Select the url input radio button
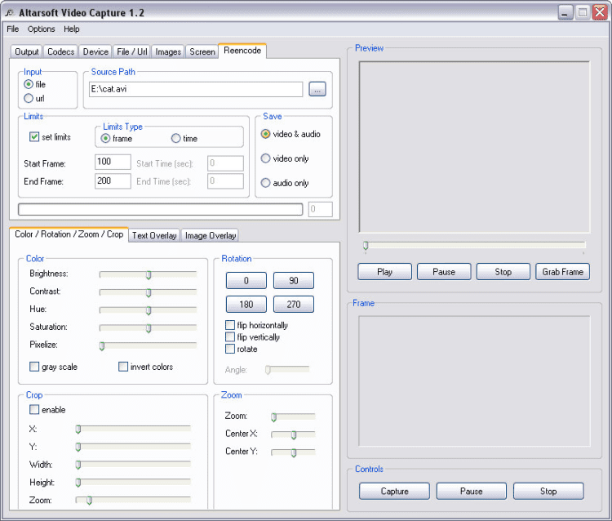This screenshot has width=612, height=521. (29, 98)
